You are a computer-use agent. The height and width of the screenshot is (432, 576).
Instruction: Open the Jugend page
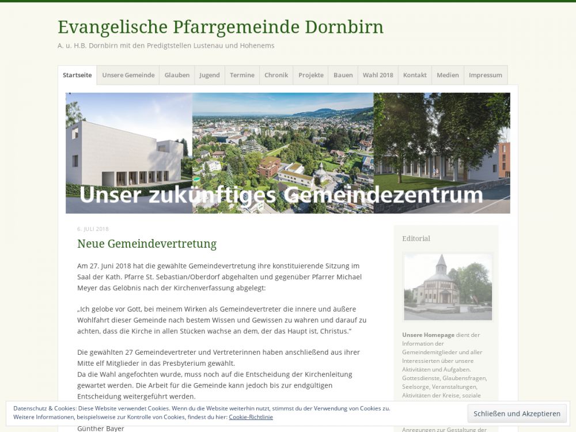[210, 75]
